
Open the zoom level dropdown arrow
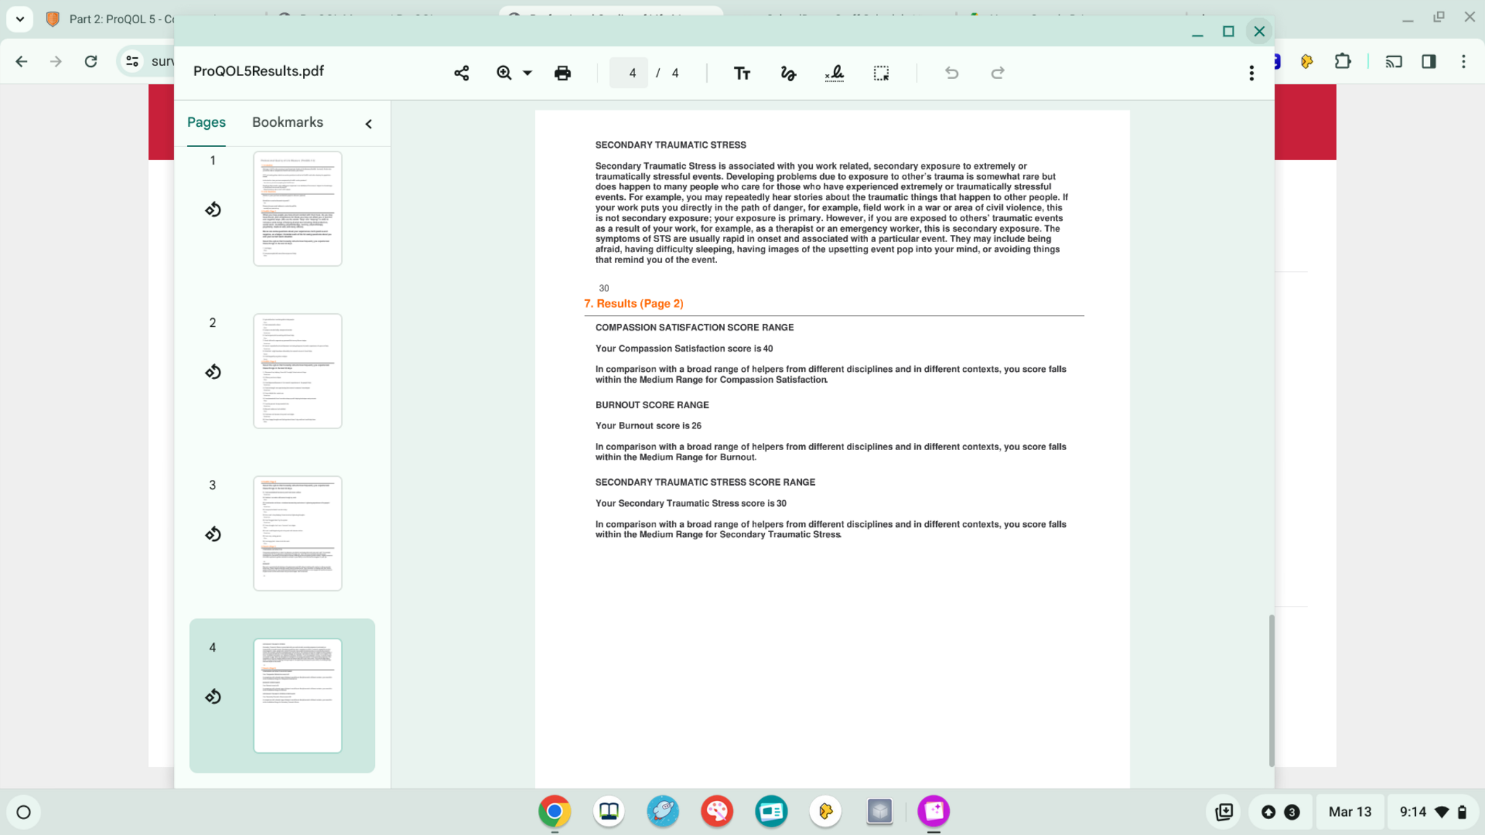pos(527,73)
